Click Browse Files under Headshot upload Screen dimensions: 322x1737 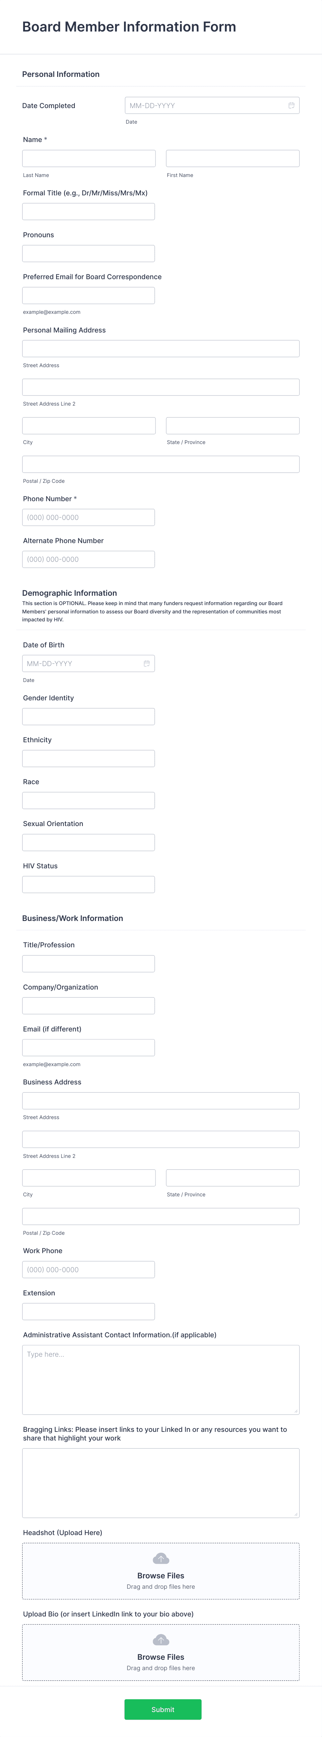161,1576
